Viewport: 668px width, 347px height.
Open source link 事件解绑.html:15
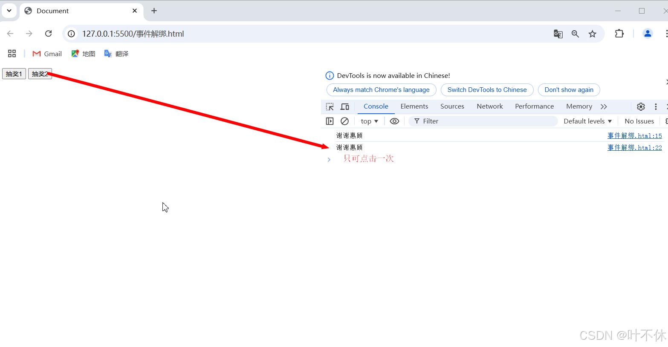click(635, 135)
